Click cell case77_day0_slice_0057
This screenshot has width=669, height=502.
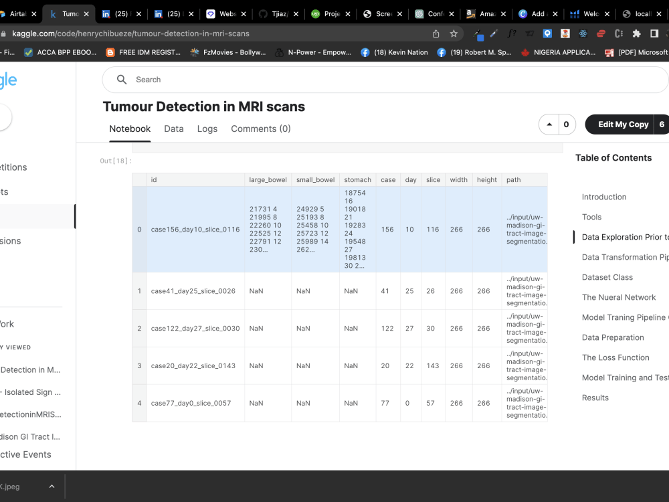195,403
